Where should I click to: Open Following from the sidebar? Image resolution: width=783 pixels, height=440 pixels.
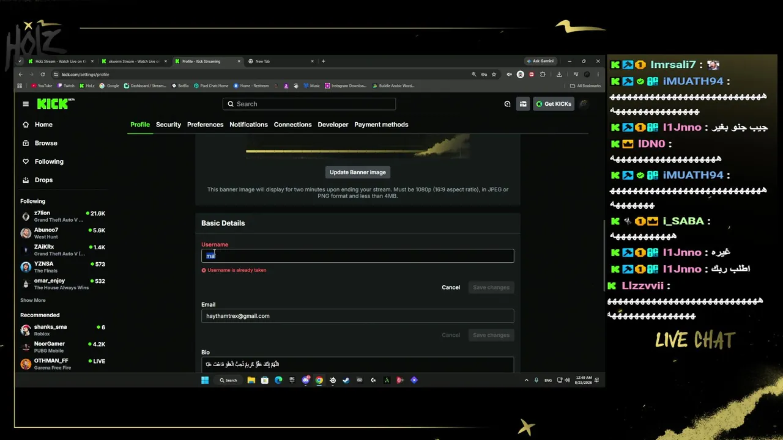[49, 161]
